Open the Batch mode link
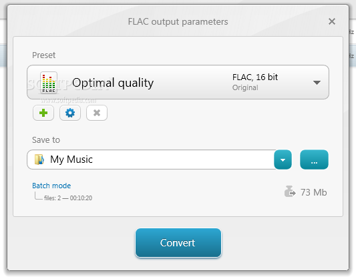This screenshot has width=356, height=279. (51, 186)
